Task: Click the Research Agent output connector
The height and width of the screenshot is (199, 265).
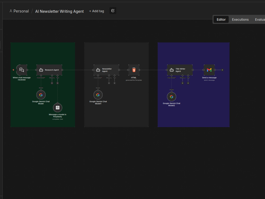Action: [x=62, y=70]
